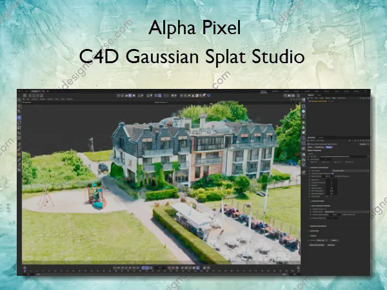
Task: Open the Preview Mode dropdown
Action: click(347, 212)
